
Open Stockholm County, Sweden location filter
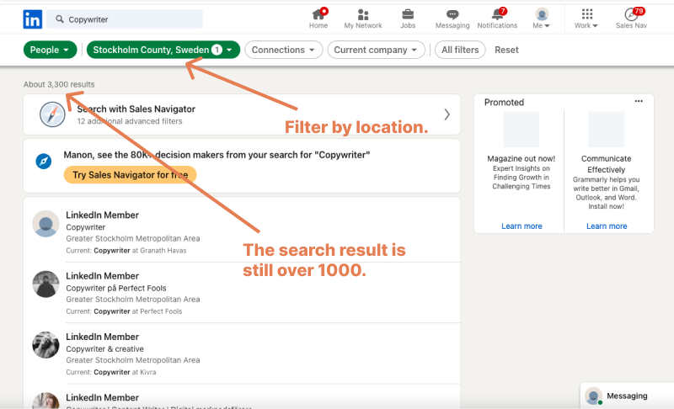(x=163, y=50)
